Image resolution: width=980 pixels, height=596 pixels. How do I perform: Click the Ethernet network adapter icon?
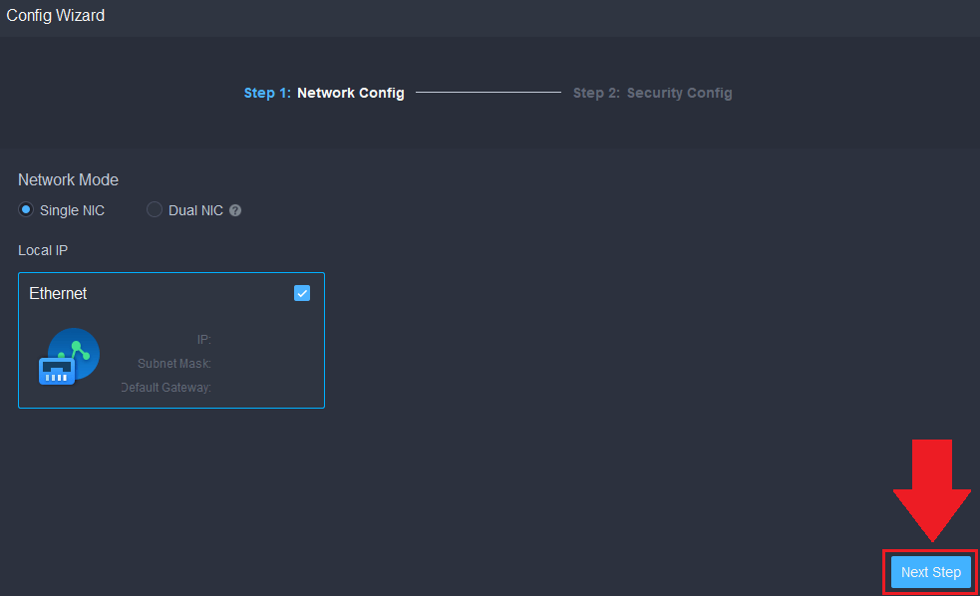[x=69, y=356]
